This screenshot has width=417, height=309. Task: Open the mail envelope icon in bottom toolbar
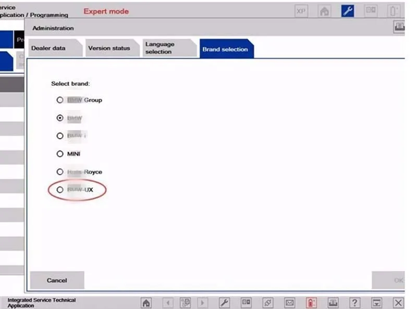point(290,303)
